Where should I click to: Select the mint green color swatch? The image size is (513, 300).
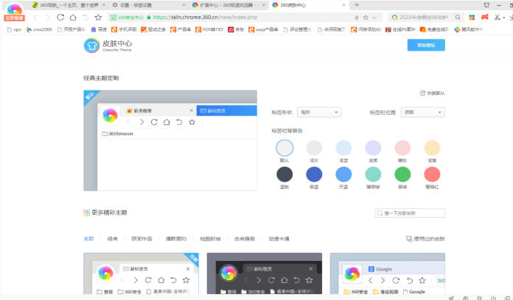coord(373,174)
